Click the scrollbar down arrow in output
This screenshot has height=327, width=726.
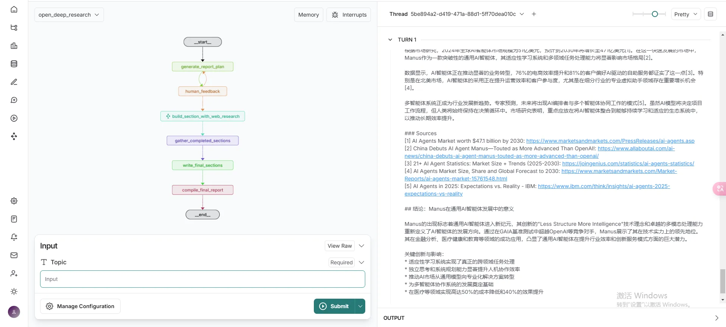(x=723, y=300)
